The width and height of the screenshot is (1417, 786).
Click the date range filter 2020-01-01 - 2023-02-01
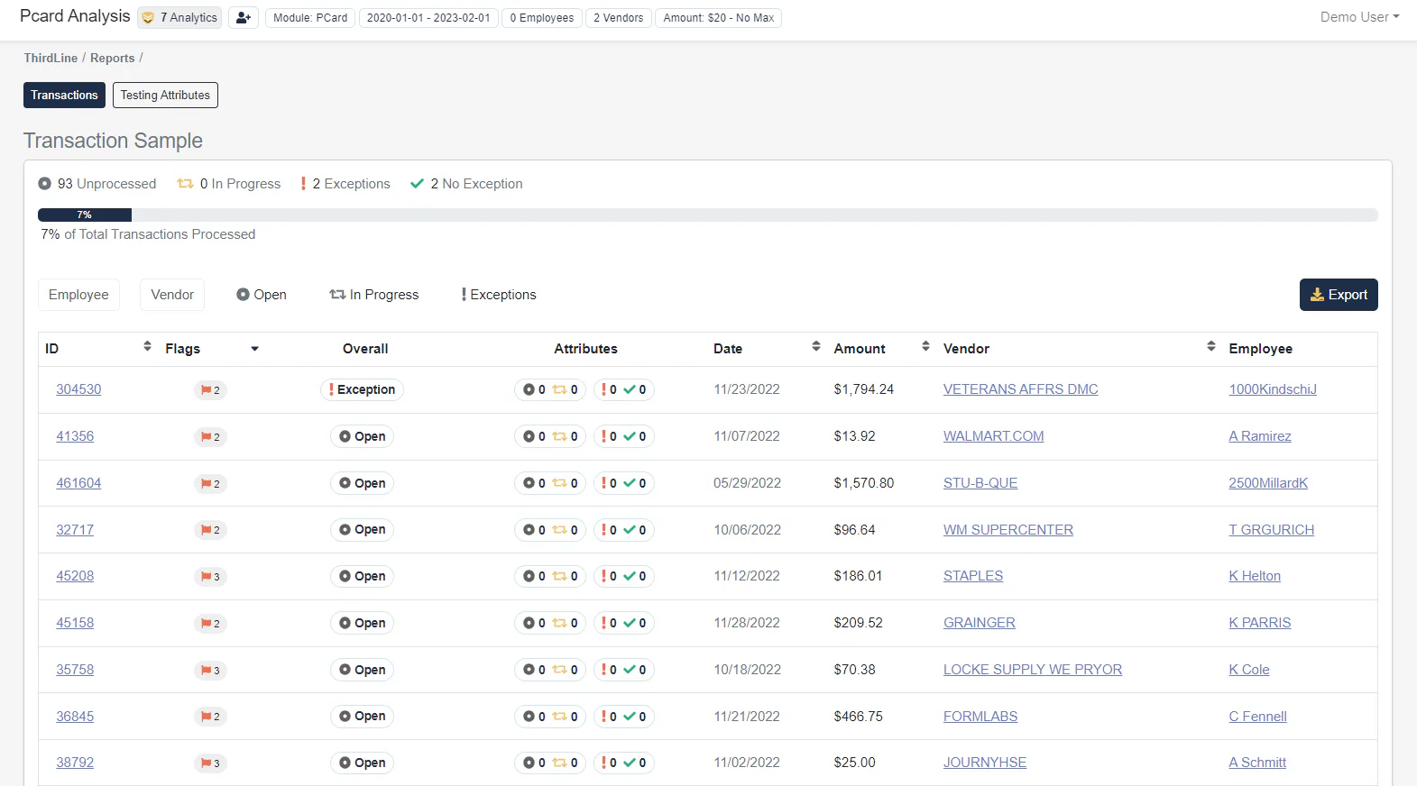pos(428,17)
